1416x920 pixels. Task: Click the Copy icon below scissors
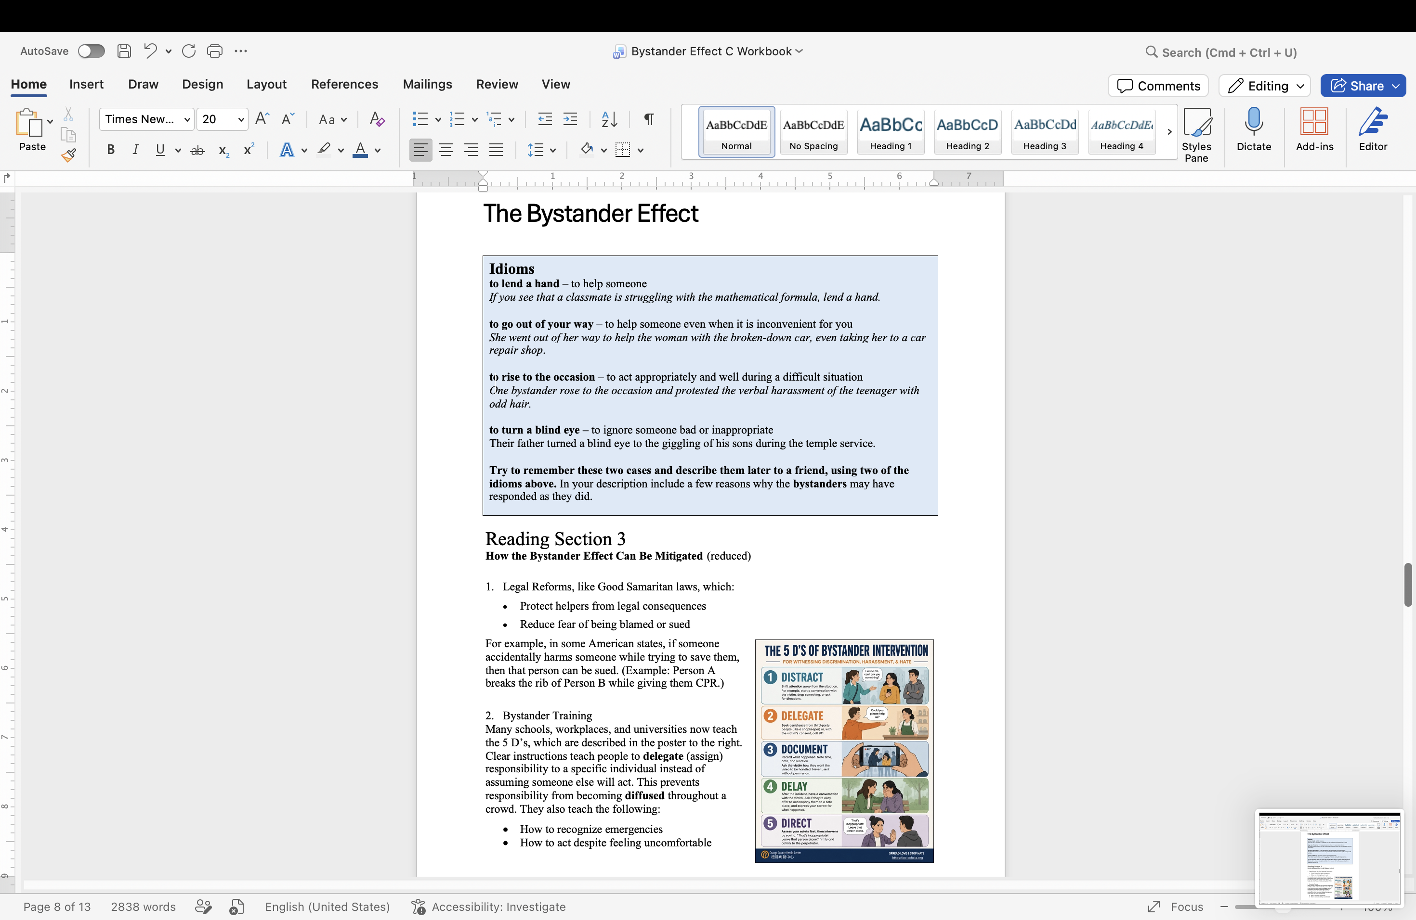68,135
